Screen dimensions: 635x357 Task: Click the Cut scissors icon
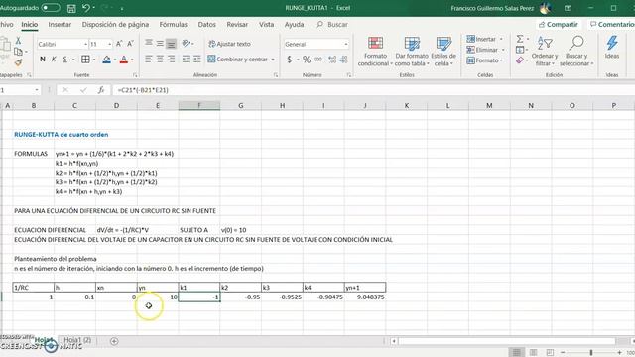click(18, 40)
